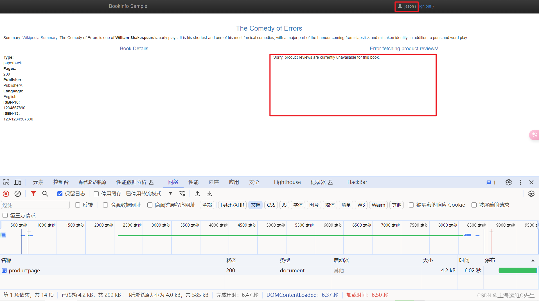Screen dimensions: 539x301
Task: Filter by 清单 manifest requests
Action: point(346,205)
